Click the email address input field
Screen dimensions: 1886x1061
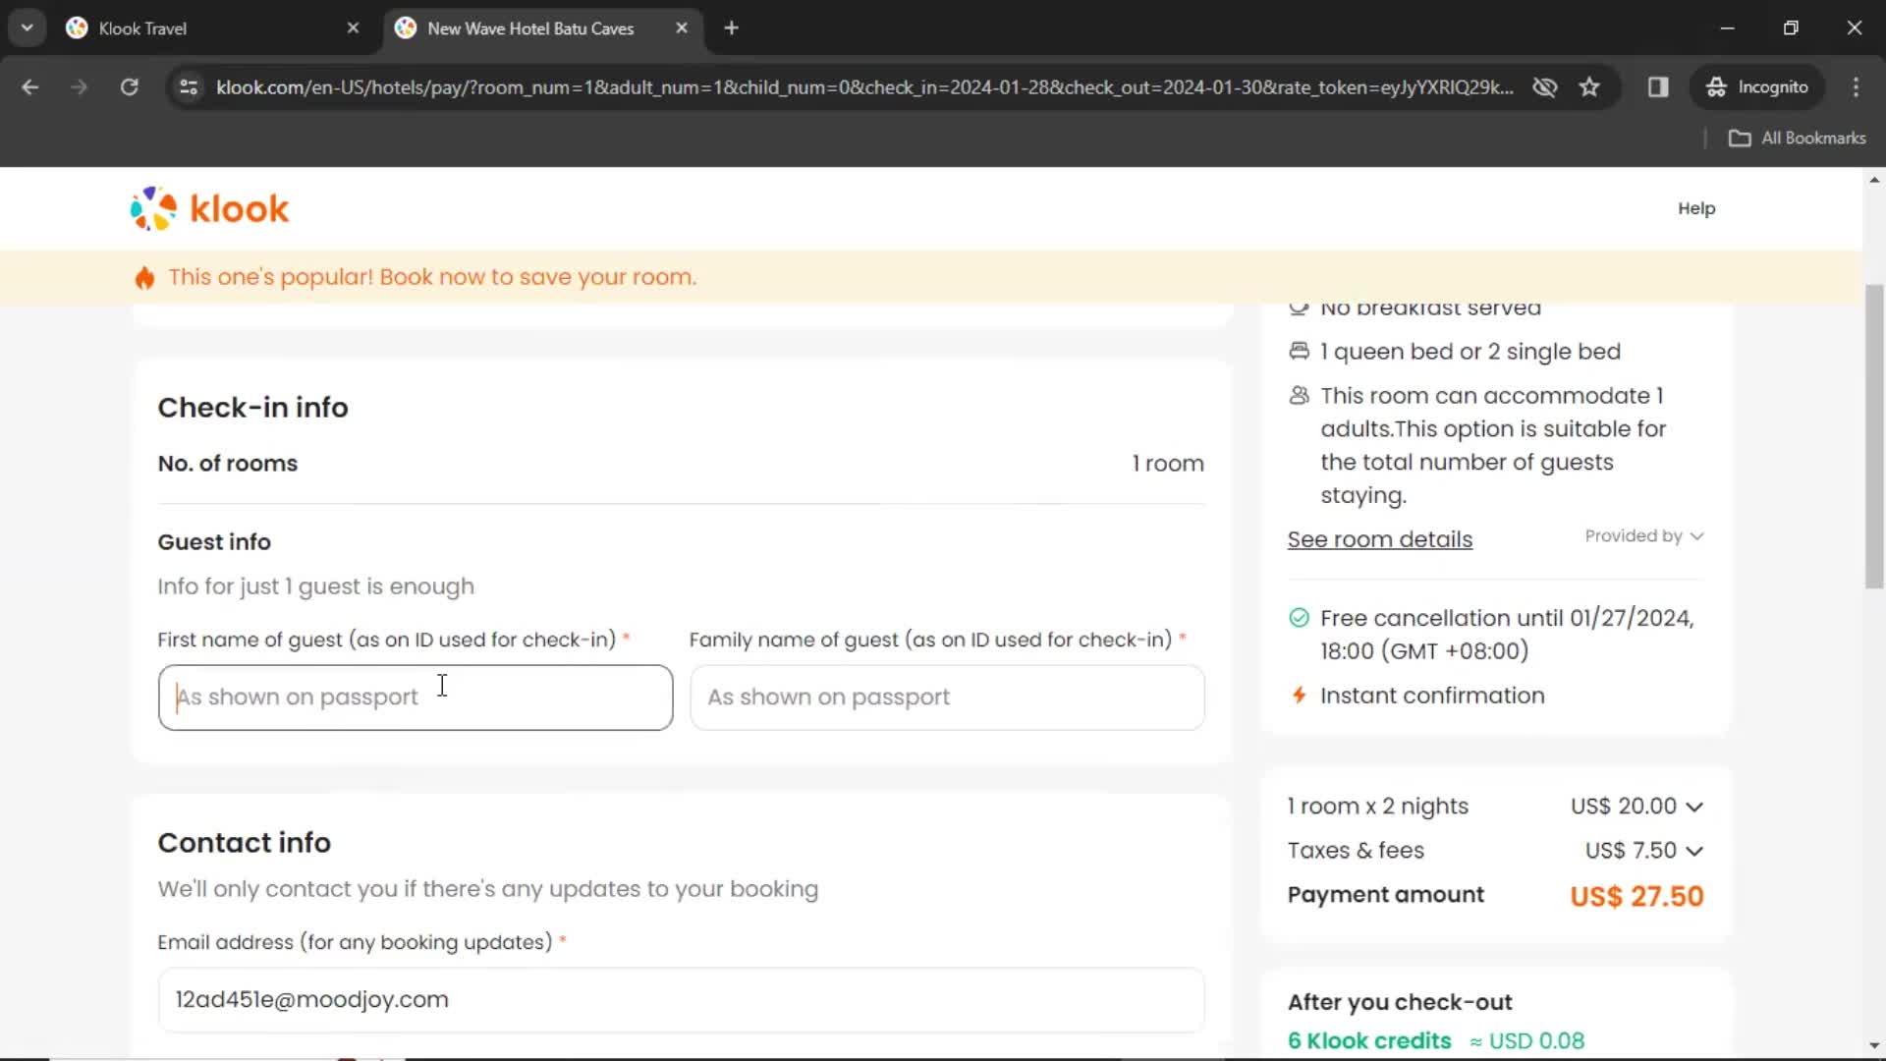(682, 999)
